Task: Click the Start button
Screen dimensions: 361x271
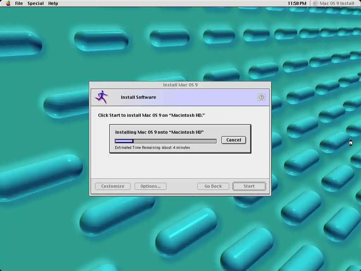Action: pos(249,186)
